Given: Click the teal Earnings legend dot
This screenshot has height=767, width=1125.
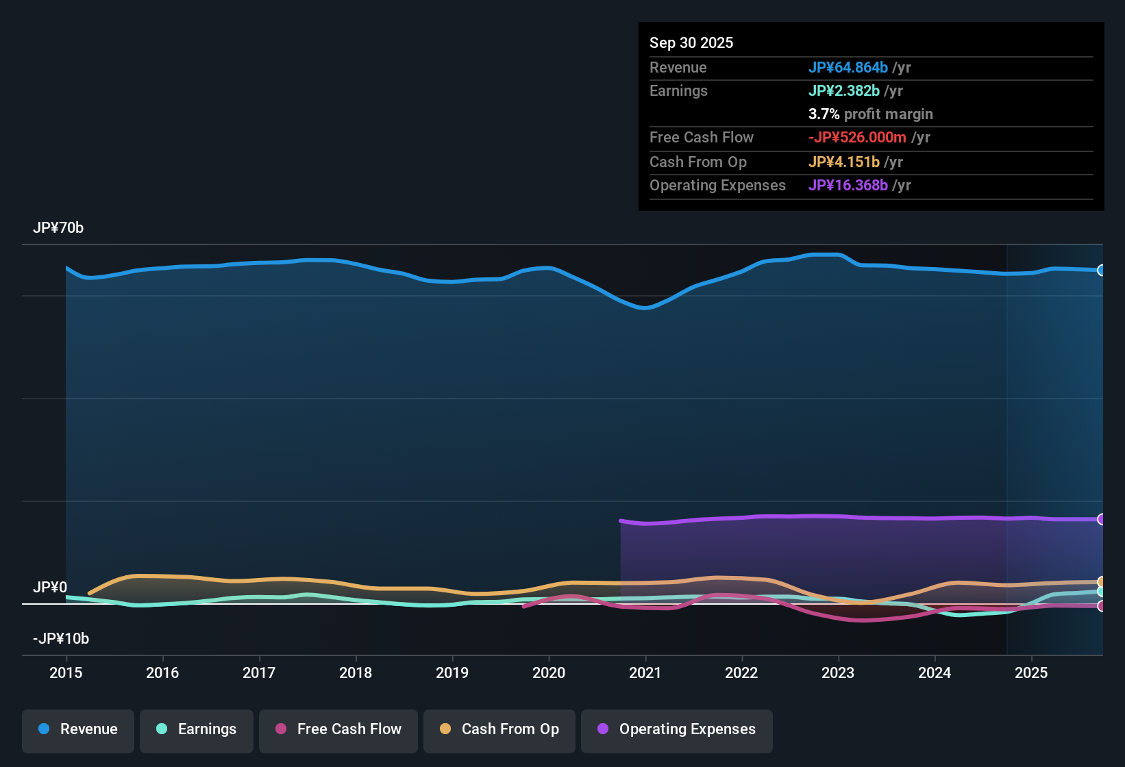Looking at the screenshot, I should (162, 729).
